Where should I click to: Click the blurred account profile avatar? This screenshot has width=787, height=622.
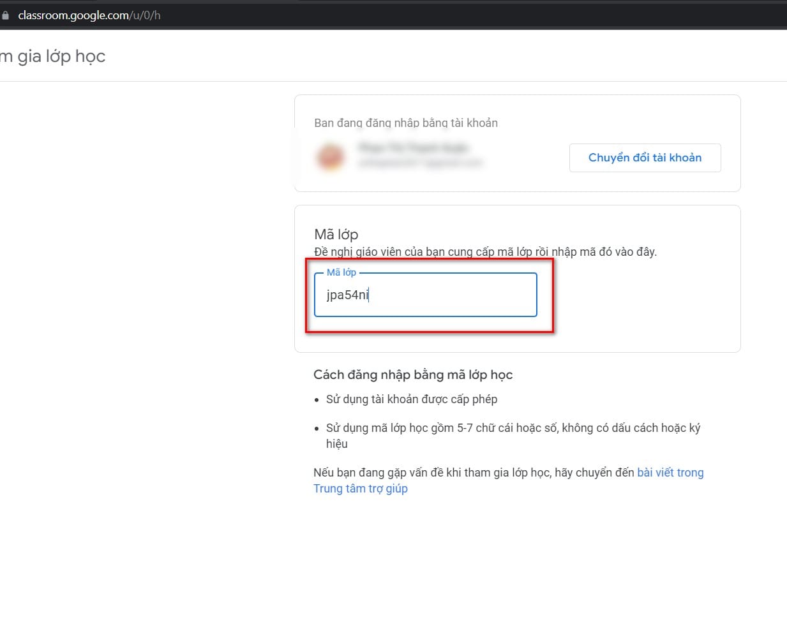point(331,156)
